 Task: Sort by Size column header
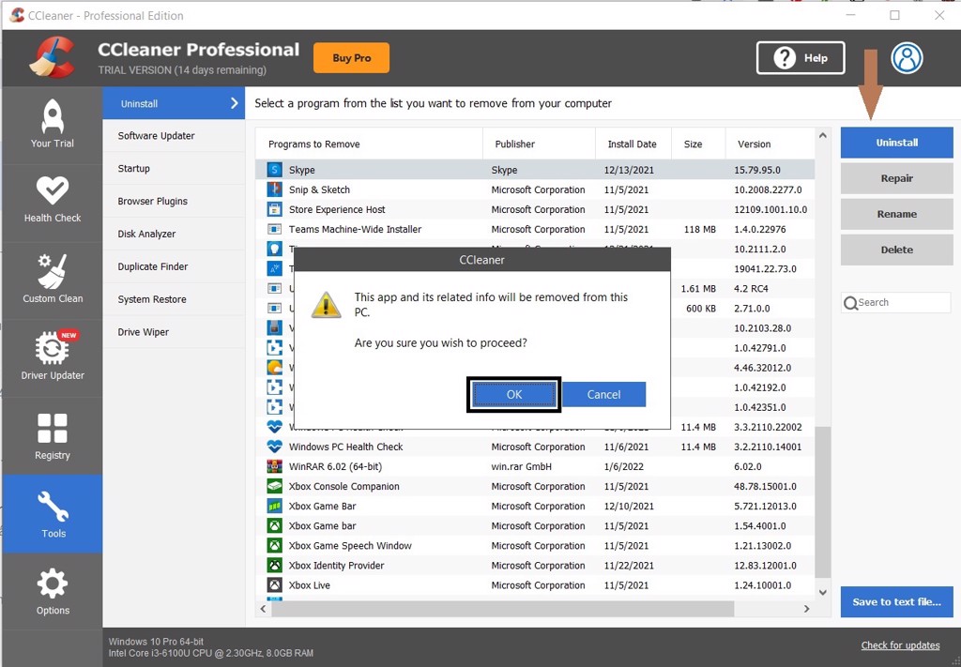click(698, 144)
